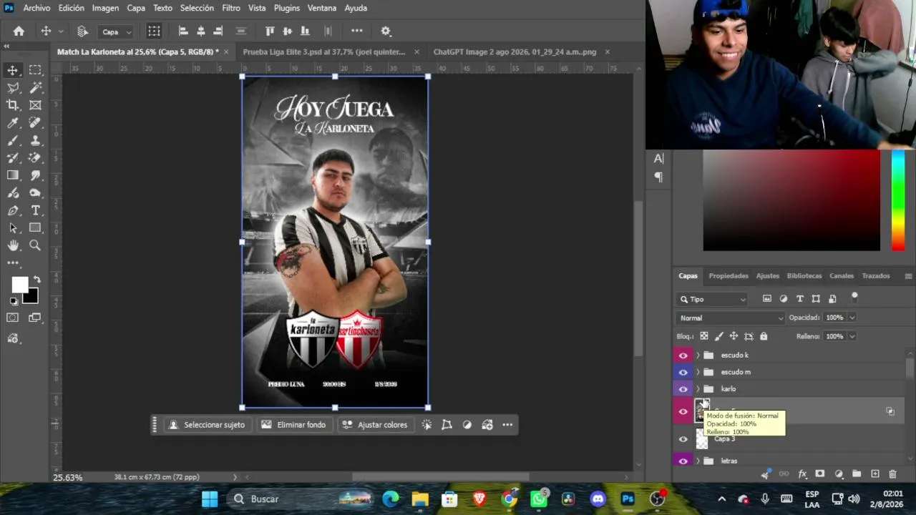The image size is (916, 515).
Task: Toggle lock image pixels brush icon
Action: point(719,336)
